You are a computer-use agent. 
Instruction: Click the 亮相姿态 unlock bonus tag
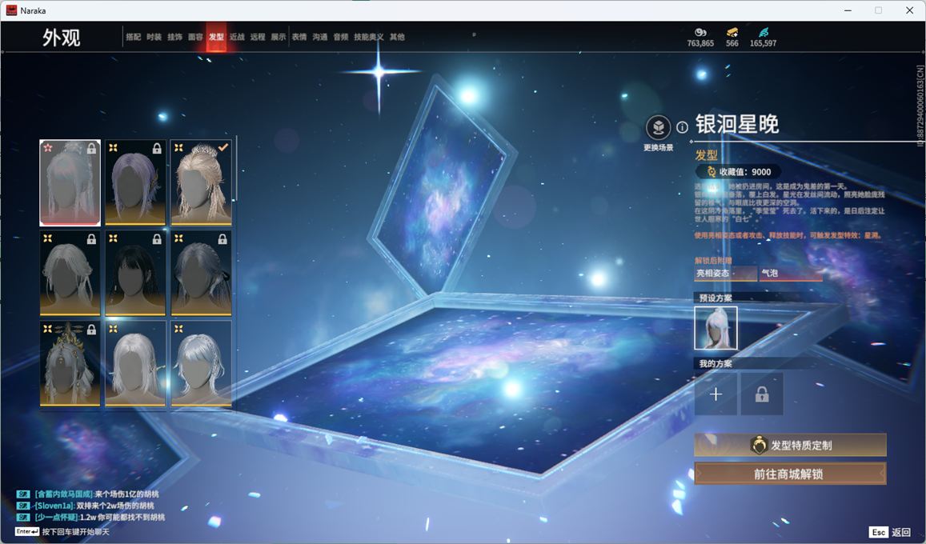click(x=725, y=273)
